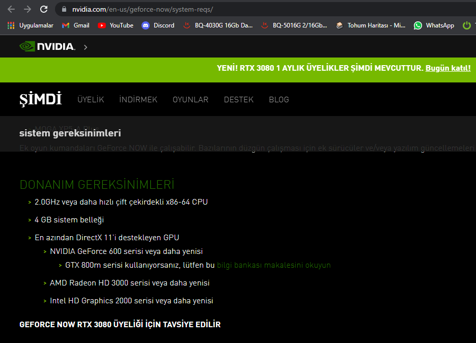The height and width of the screenshot is (343, 476).
Task: Reload the page with the refresh icon
Action: click(x=44, y=9)
